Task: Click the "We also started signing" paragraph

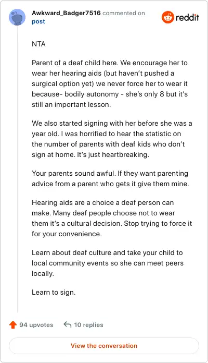Action: point(112,139)
